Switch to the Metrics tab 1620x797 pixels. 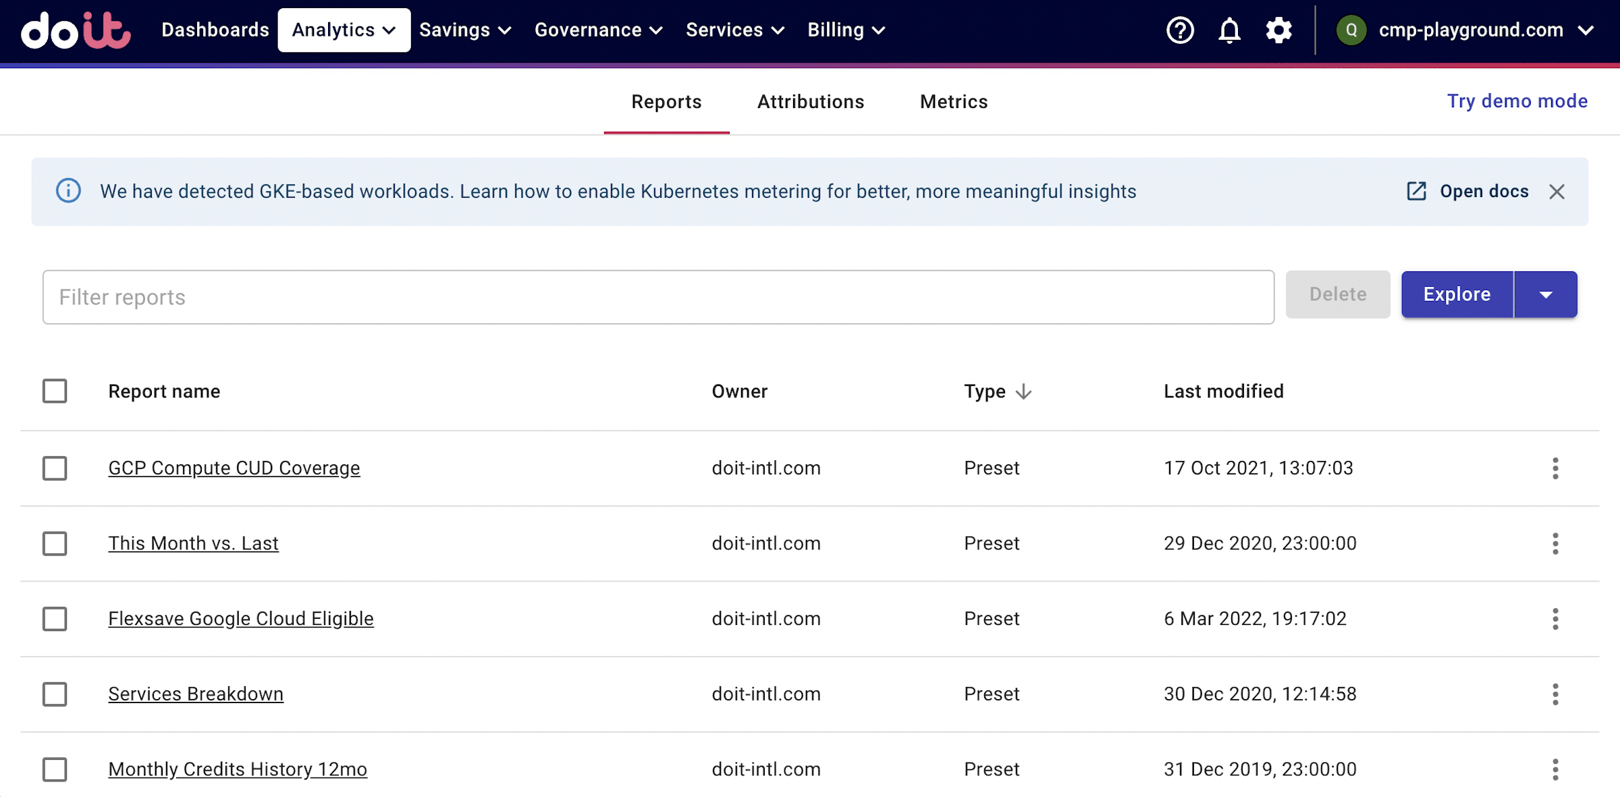click(953, 102)
